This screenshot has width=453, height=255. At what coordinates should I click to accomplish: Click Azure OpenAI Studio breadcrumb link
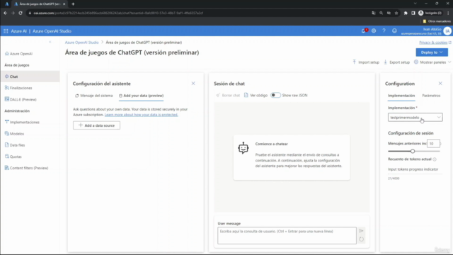click(82, 42)
